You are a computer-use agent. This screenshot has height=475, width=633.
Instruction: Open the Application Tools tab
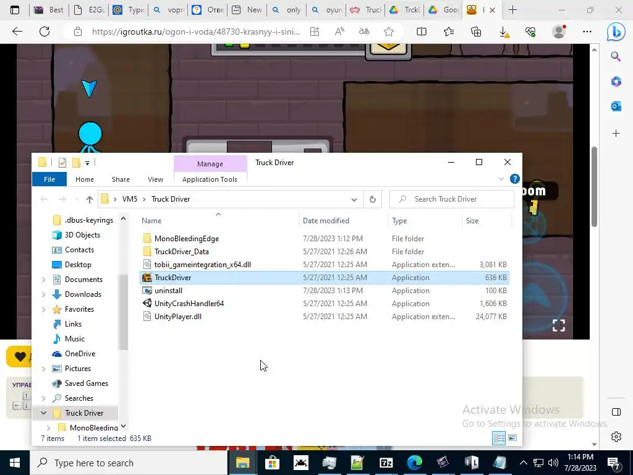pos(210,179)
